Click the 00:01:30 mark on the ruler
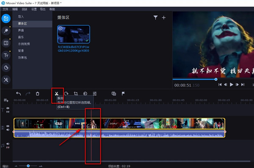The width and height of the screenshot is (254, 168). (x=156, y=100)
